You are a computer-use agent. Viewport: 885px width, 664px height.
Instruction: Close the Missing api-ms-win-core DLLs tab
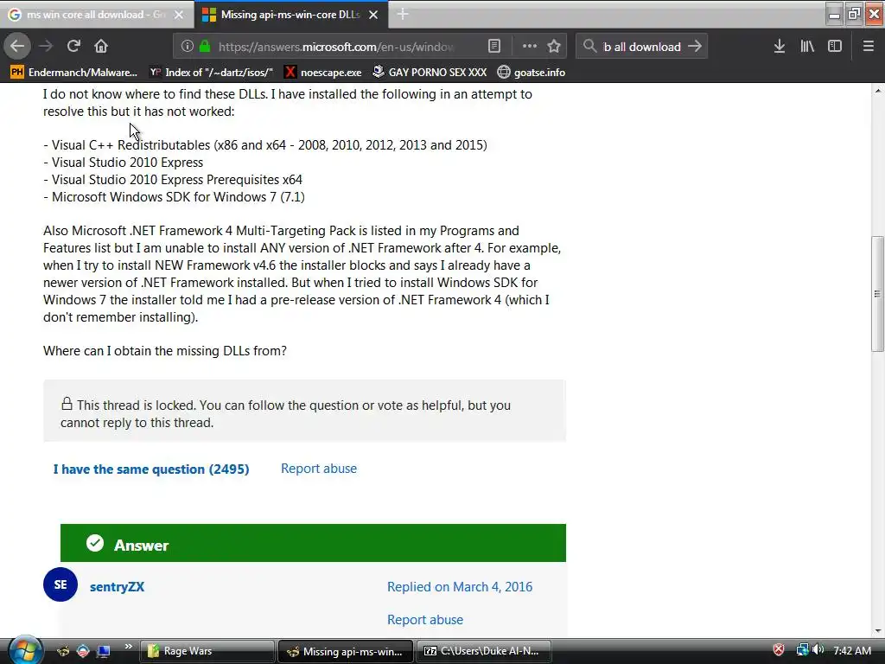click(x=373, y=15)
